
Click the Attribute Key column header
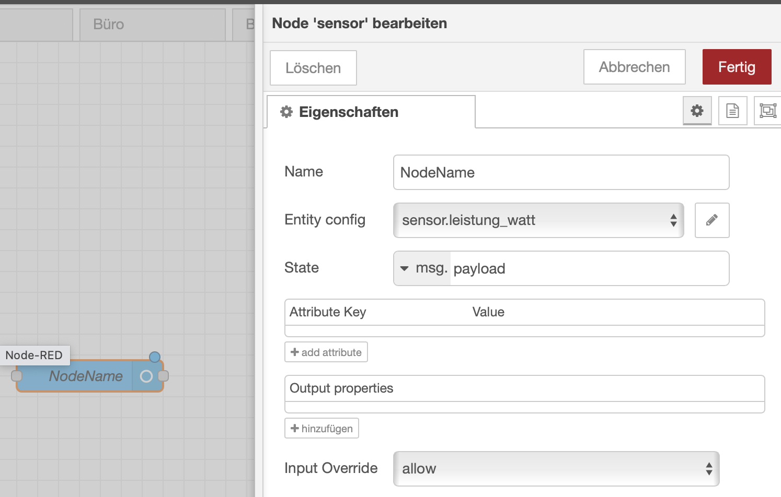(x=328, y=312)
